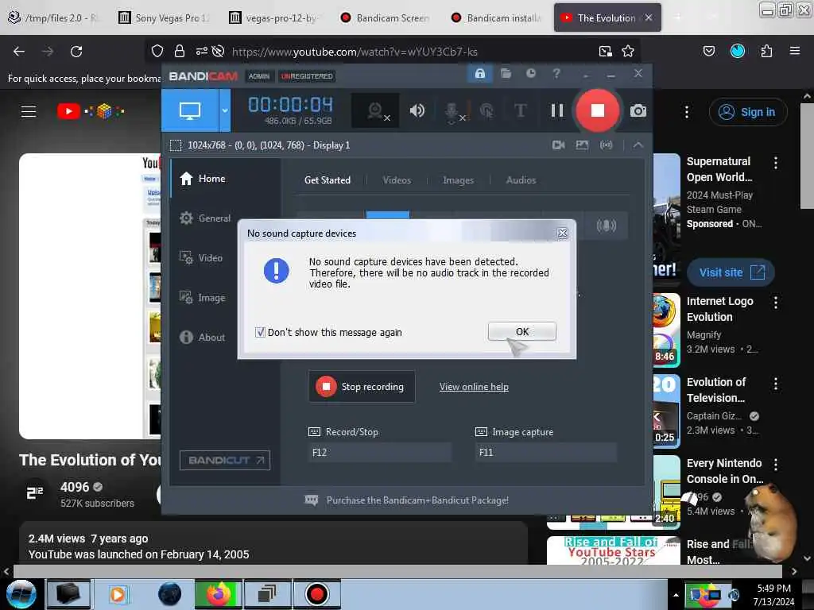Open the Bandicam output folder icon
The height and width of the screenshot is (610, 814).
pos(506,74)
